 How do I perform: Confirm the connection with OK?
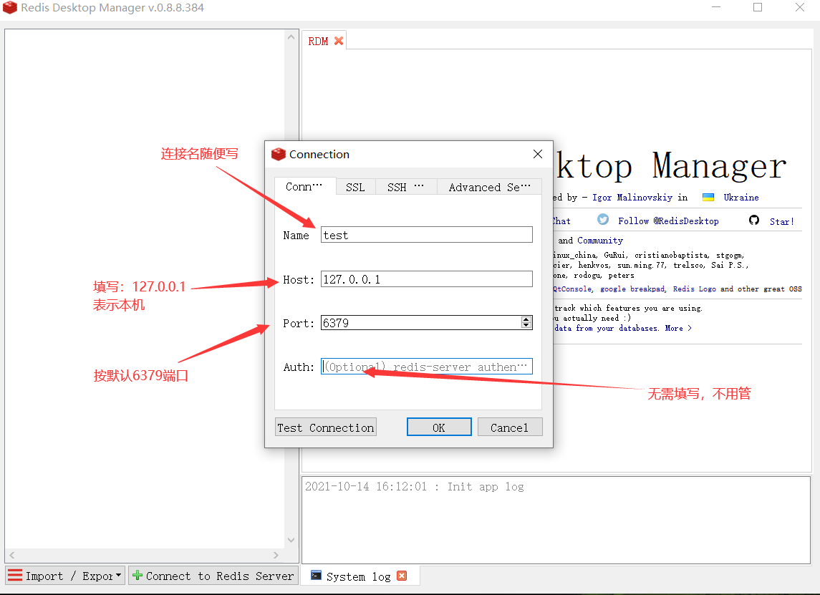(x=439, y=427)
